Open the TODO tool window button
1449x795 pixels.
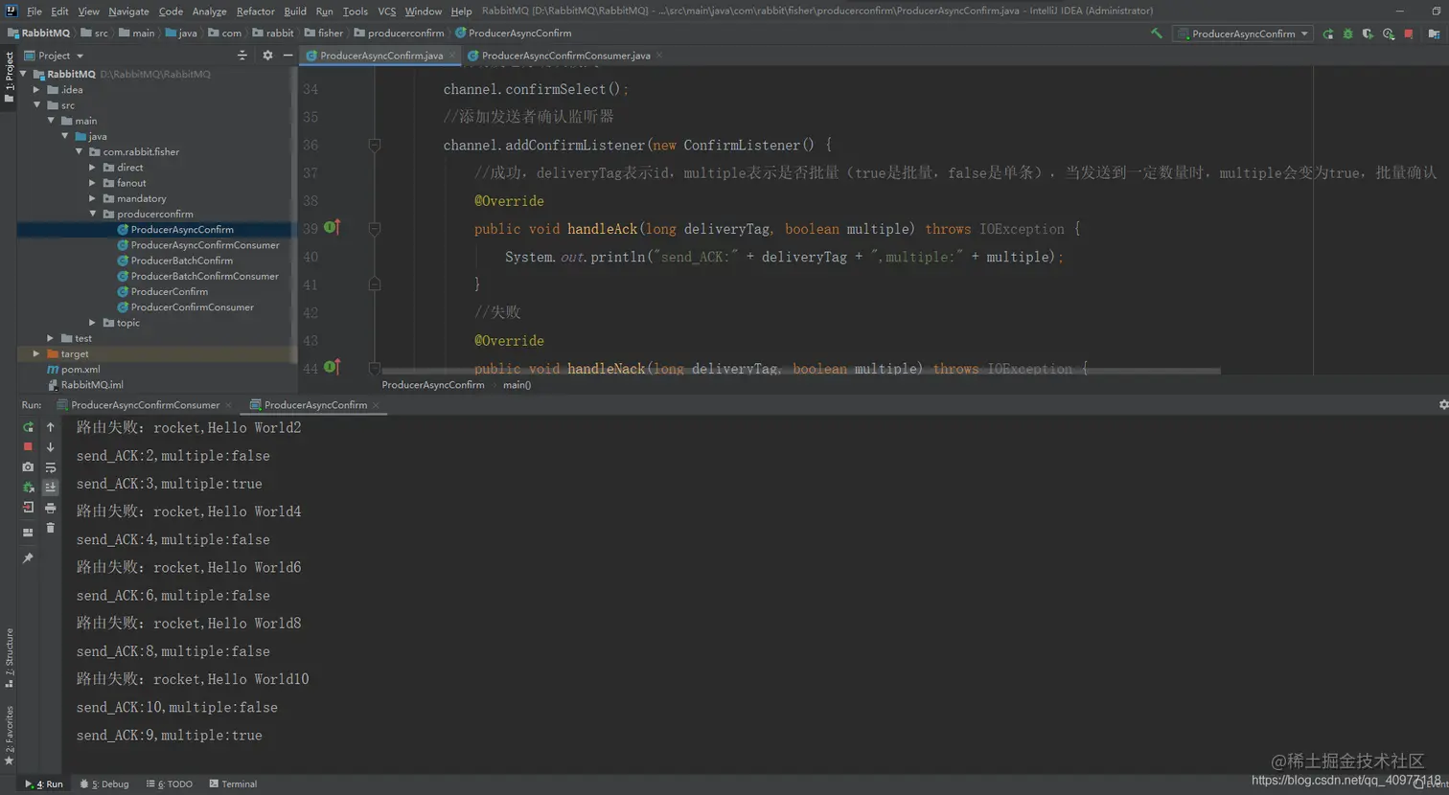(170, 784)
